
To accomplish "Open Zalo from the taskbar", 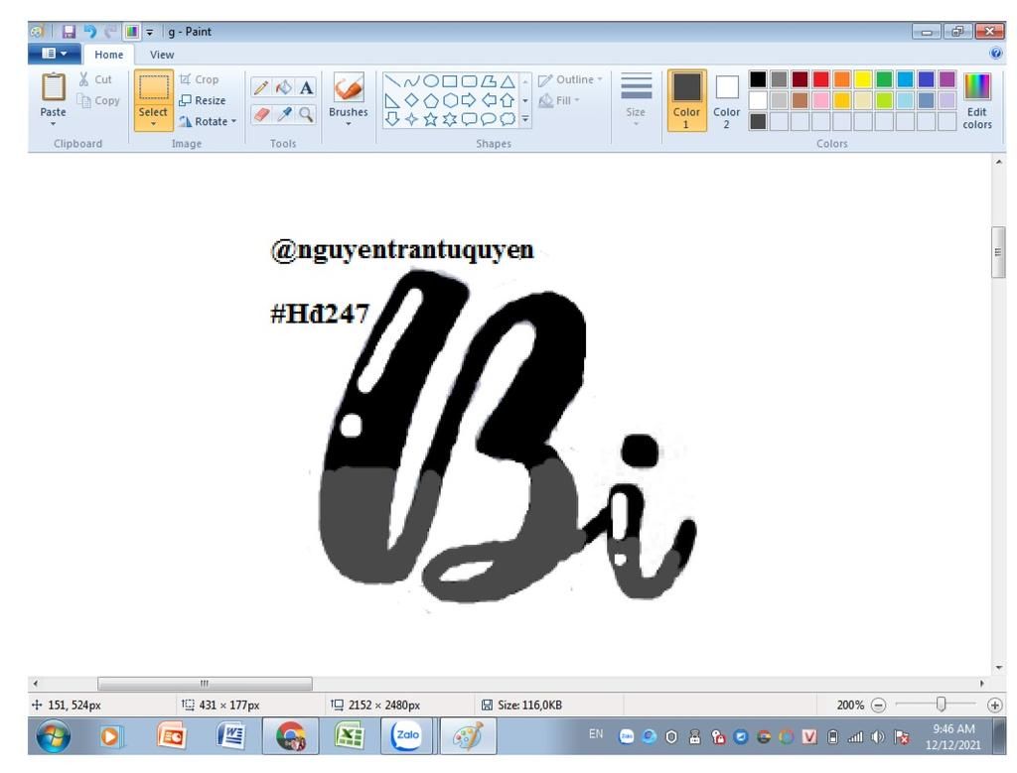I will pos(406,736).
